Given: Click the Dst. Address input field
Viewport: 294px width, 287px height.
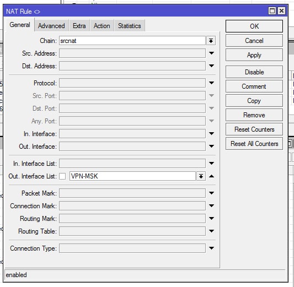Looking at the screenshot, I should pyautogui.click(x=132, y=66).
